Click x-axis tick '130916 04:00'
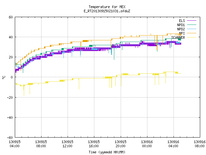The height and width of the screenshot is (155, 206). point(173,144)
